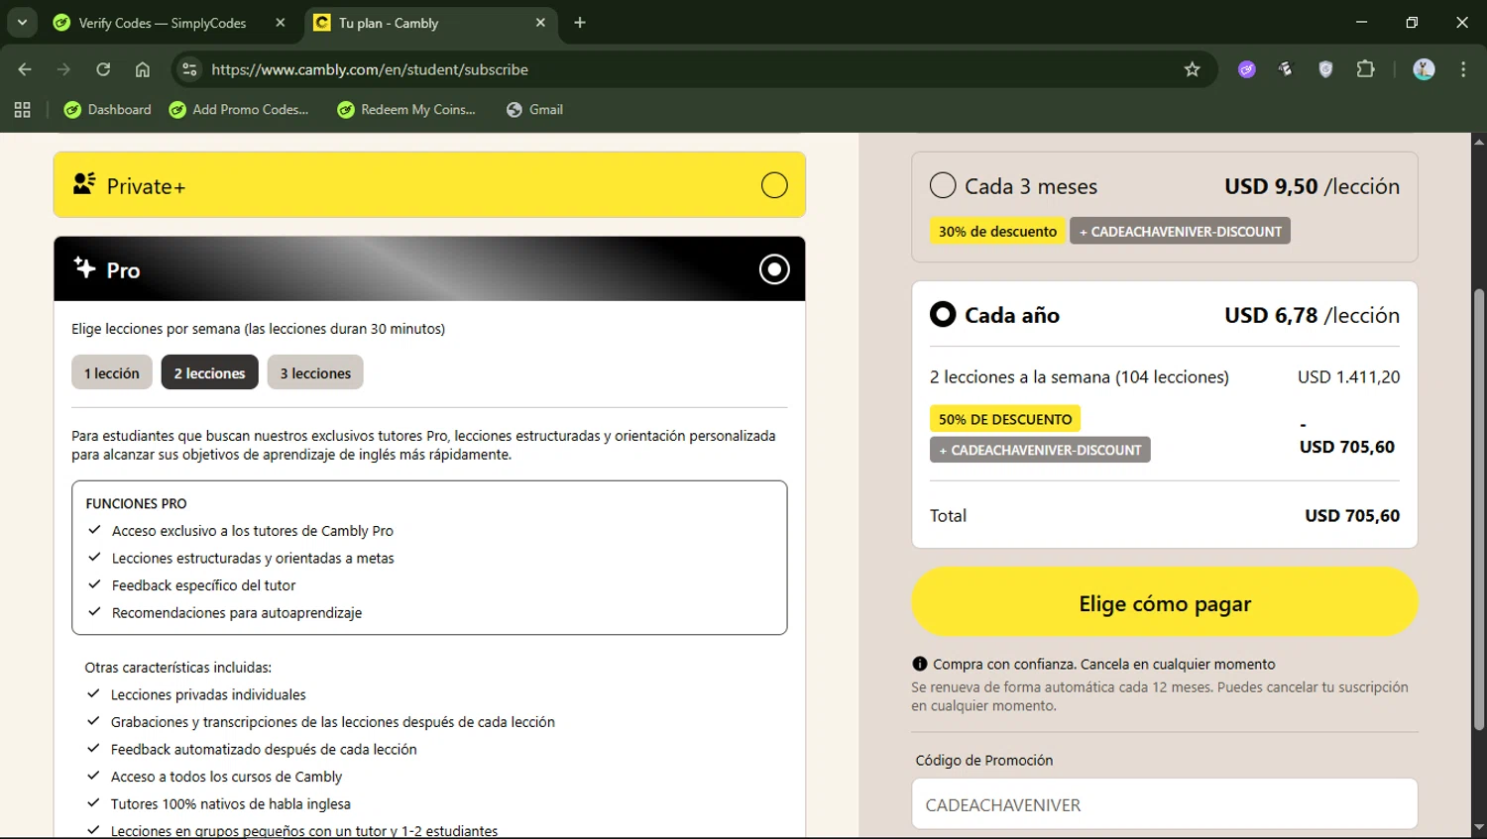Viewport: 1487px width, 839px height.
Task: Click the FUNCIONES PRO heading
Action: click(136, 503)
